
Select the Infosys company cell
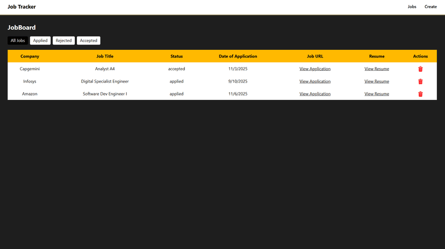[x=30, y=81]
